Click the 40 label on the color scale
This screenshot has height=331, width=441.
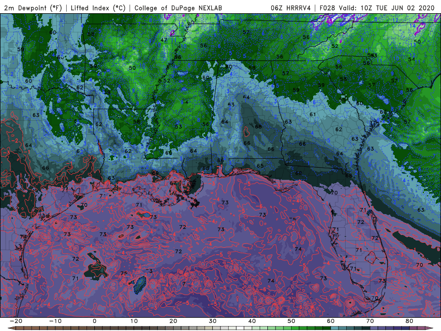[x=252, y=321]
